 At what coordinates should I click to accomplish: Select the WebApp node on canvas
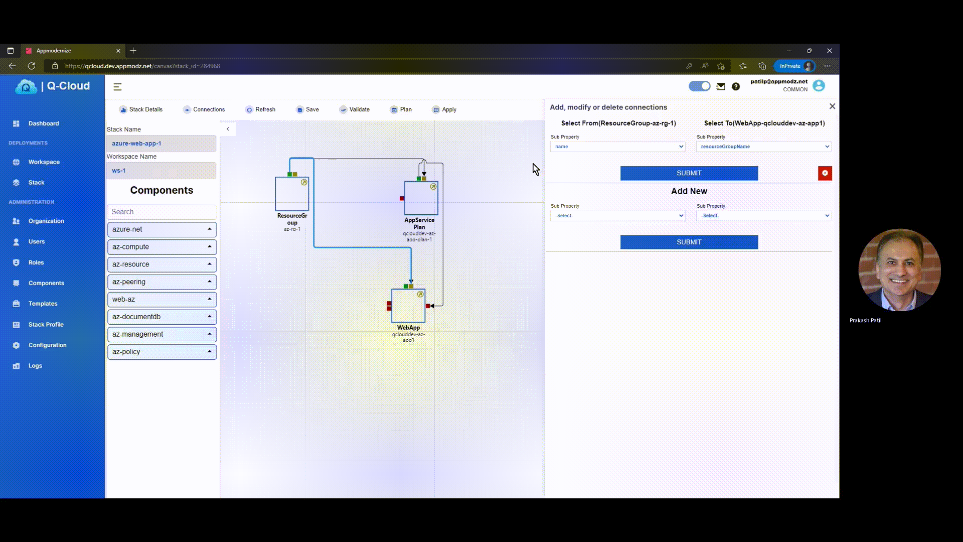408,306
